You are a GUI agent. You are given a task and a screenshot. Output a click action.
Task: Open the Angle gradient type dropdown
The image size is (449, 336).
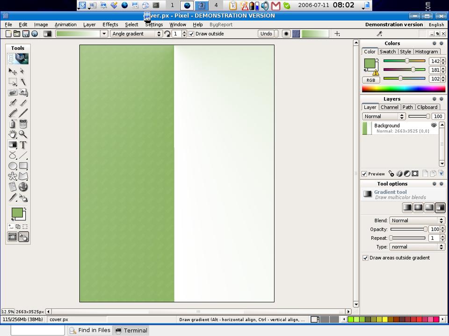pyautogui.click(x=136, y=34)
